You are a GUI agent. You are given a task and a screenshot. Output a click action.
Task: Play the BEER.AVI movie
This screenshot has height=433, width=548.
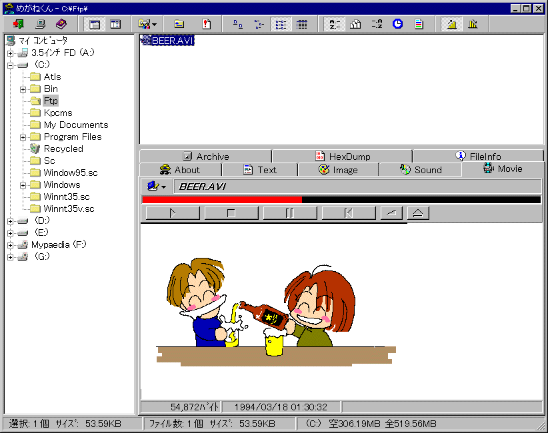(x=173, y=213)
